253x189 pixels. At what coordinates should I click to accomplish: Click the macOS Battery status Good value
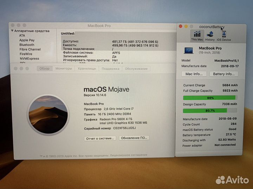(232, 129)
